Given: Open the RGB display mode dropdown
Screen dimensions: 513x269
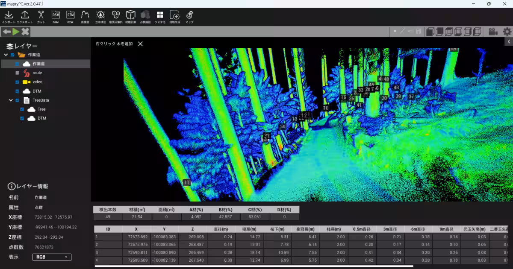Looking at the screenshot, I should [x=52, y=257].
